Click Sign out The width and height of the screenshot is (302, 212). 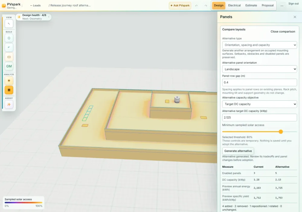tap(293, 4)
